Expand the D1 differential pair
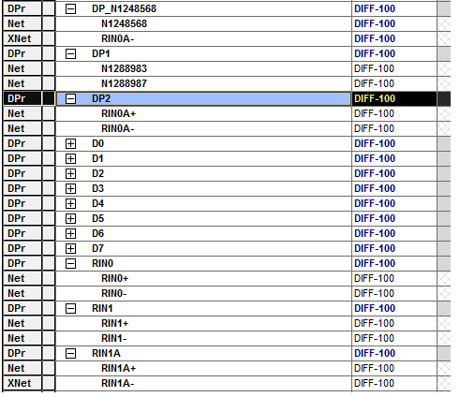The width and height of the screenshot is (460, 397). click(70, 158)
